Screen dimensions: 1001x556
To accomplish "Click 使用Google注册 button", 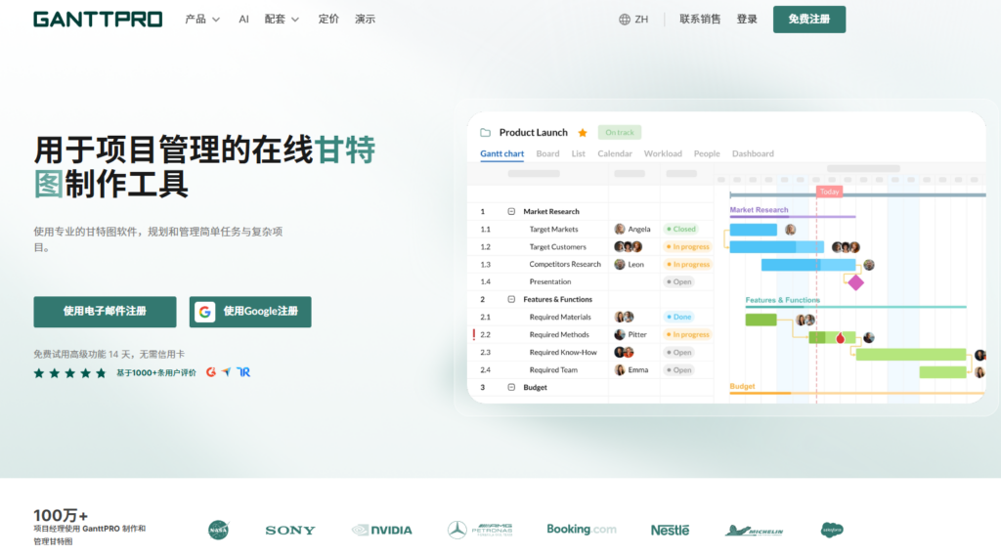I will click(250, 312).
